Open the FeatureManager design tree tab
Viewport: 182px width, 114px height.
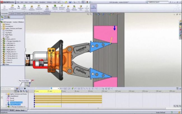click(2, 17)
